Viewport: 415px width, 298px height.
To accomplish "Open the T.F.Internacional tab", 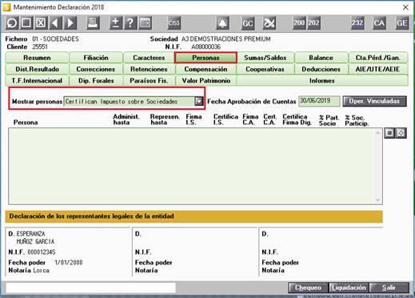I will click(37, 81).
